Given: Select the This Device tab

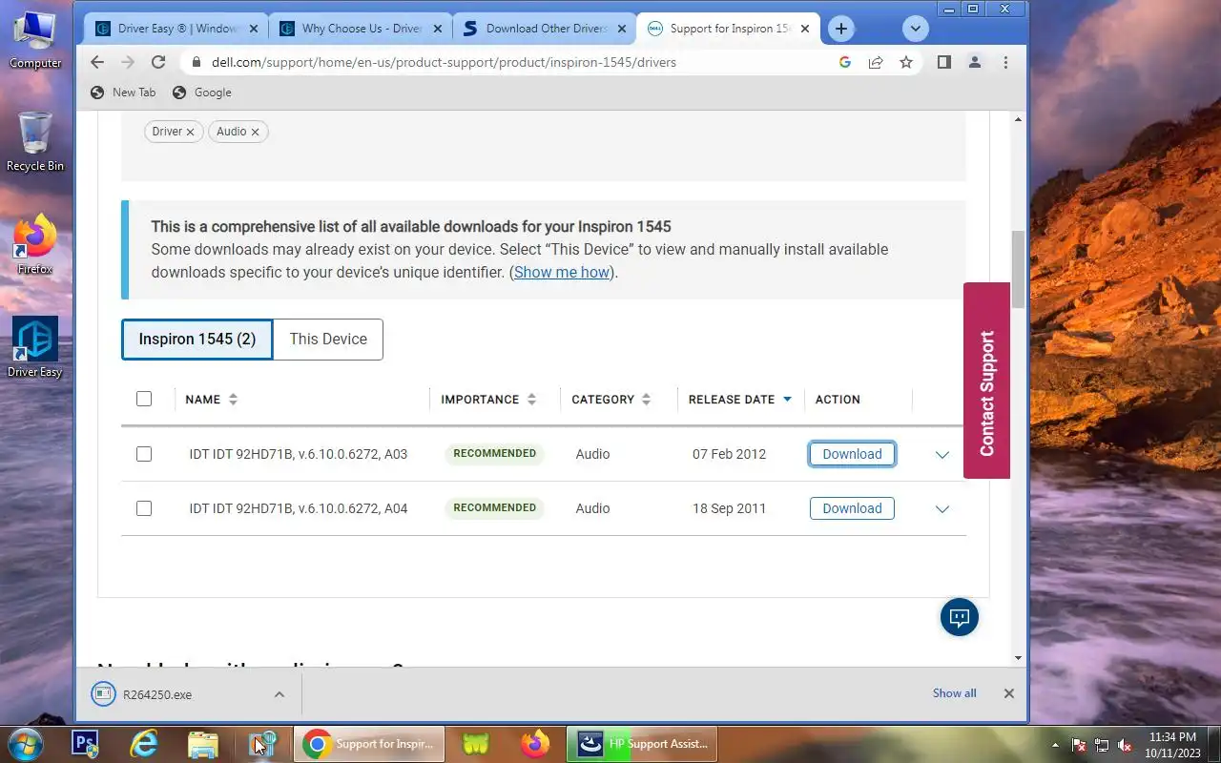Looking at the screenshot, I should point(328,340).
